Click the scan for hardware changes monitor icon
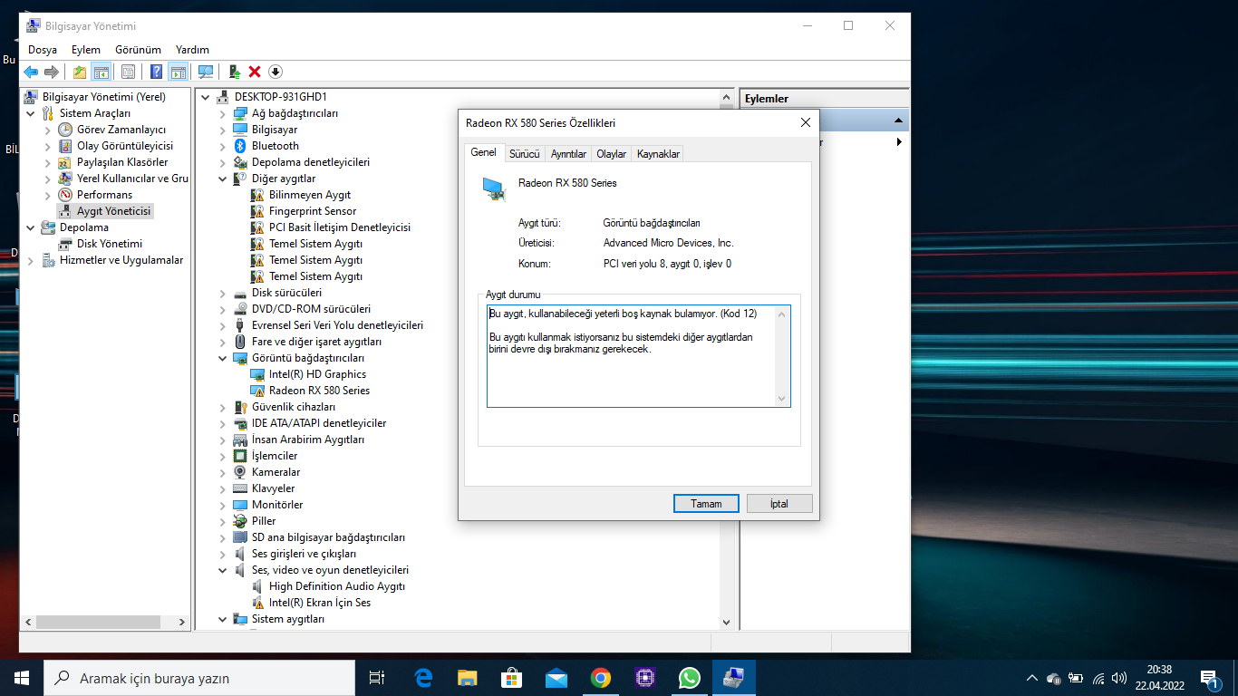Image resolution: width=1238 pixels, height=696 pixels. coord(206,72)
